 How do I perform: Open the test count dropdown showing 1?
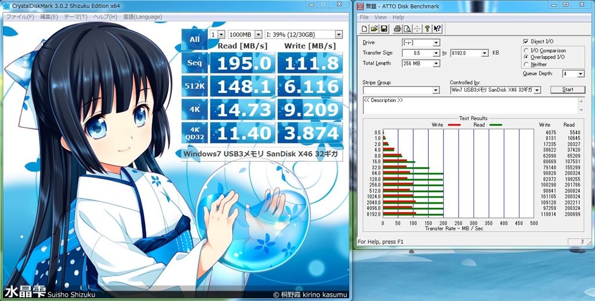pos(221,35)
